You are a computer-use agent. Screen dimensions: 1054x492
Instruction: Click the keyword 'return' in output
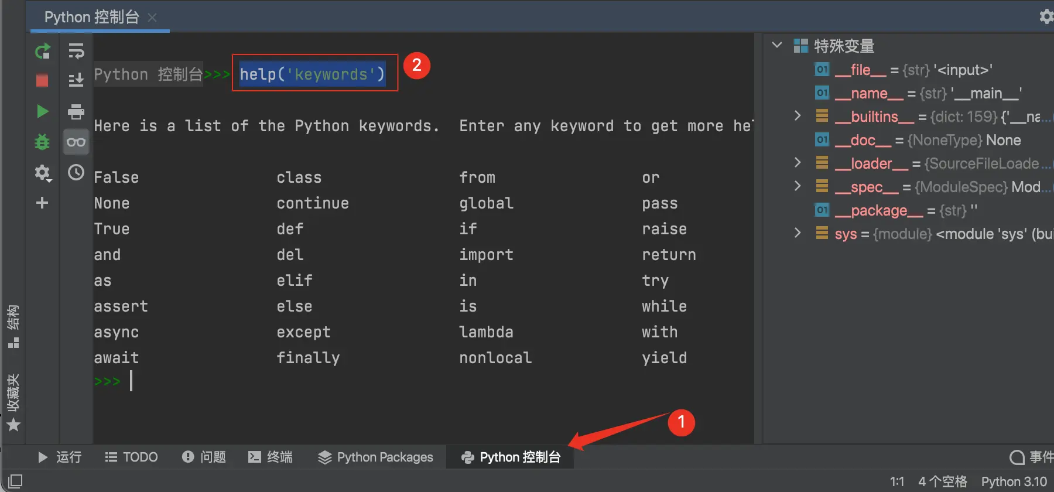[x=669, y=255]
